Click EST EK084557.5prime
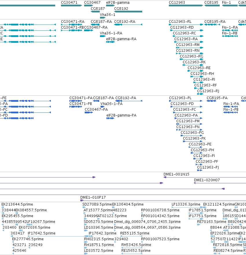The width and height of the screenshot is (246, 255). point(31,210)
